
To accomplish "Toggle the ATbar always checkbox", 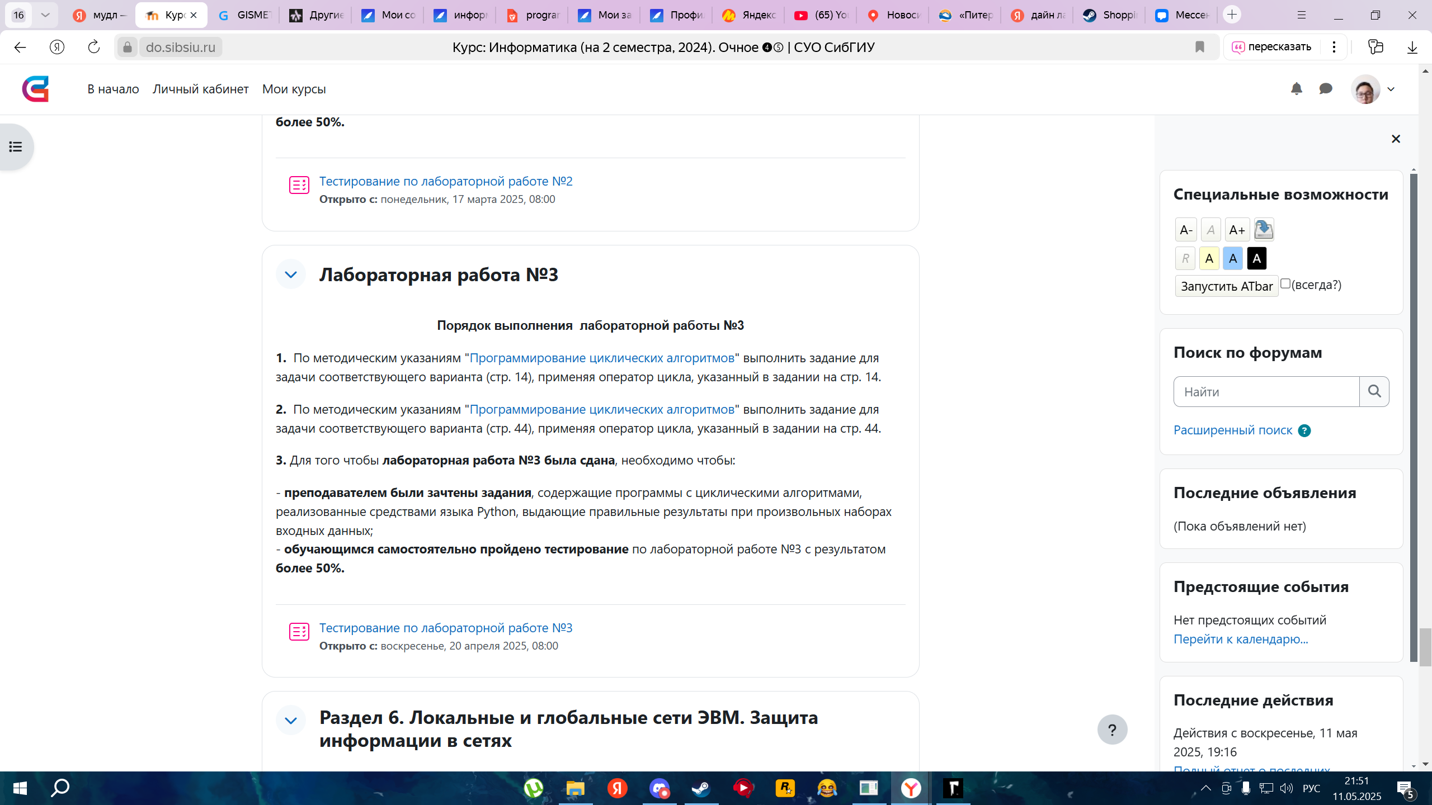I will point(1285,284).
